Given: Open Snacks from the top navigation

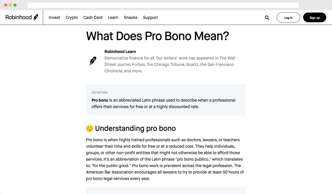Looking at the screenshot, I should 131,17.
